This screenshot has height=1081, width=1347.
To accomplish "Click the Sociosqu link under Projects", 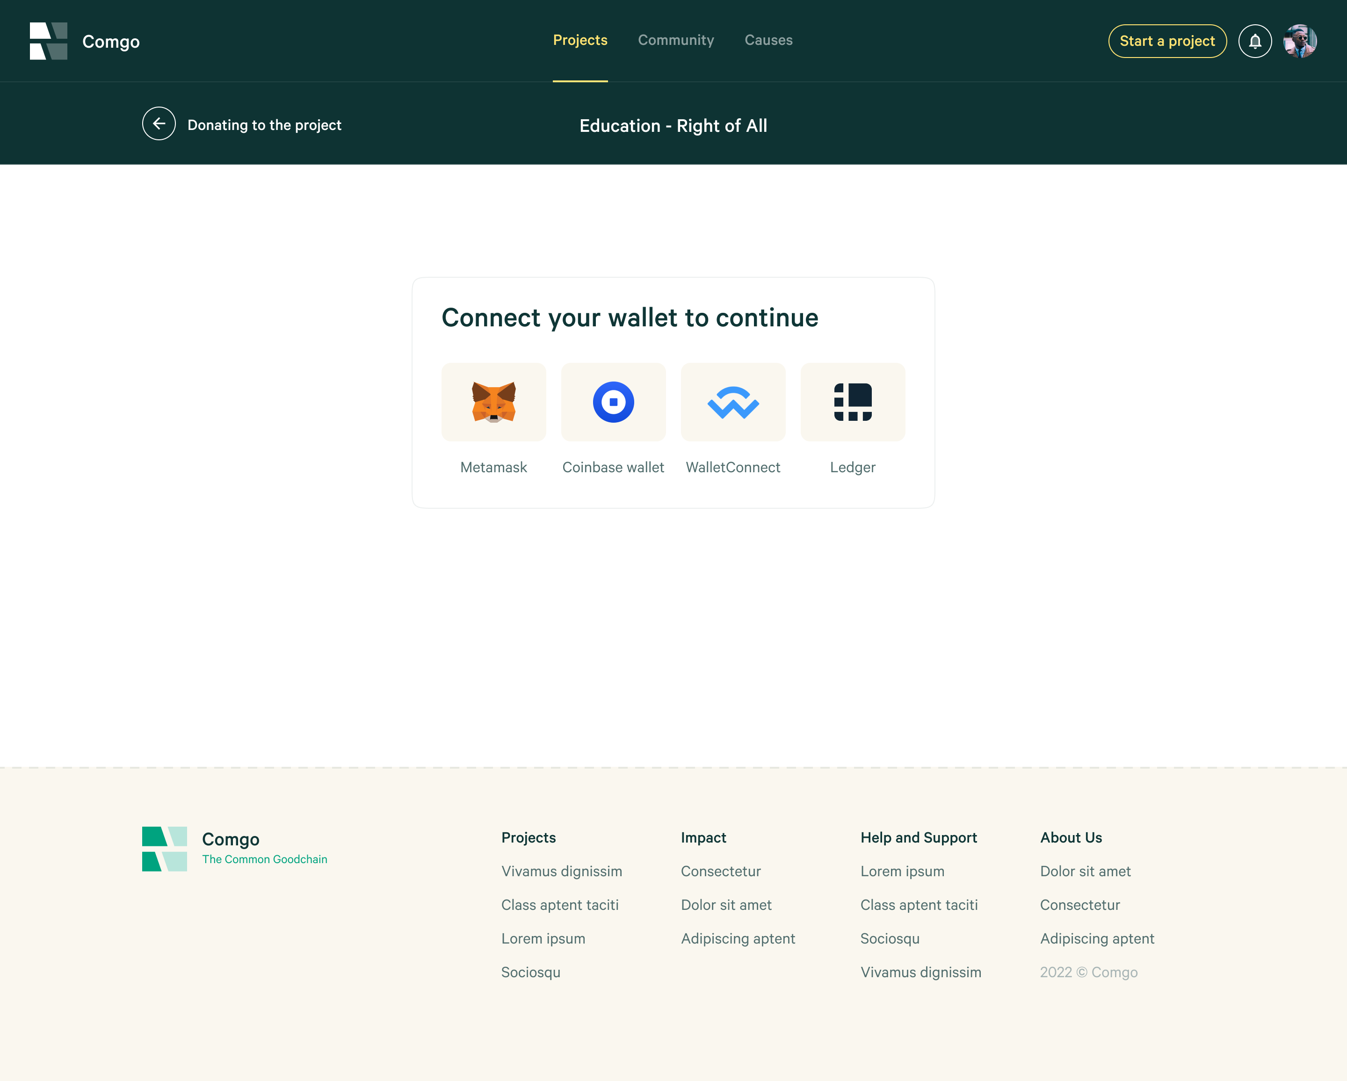I will (x=530, y=973).
